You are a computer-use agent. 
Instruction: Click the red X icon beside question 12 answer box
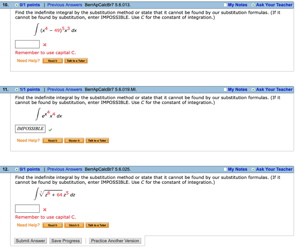[x=45, y=209]
